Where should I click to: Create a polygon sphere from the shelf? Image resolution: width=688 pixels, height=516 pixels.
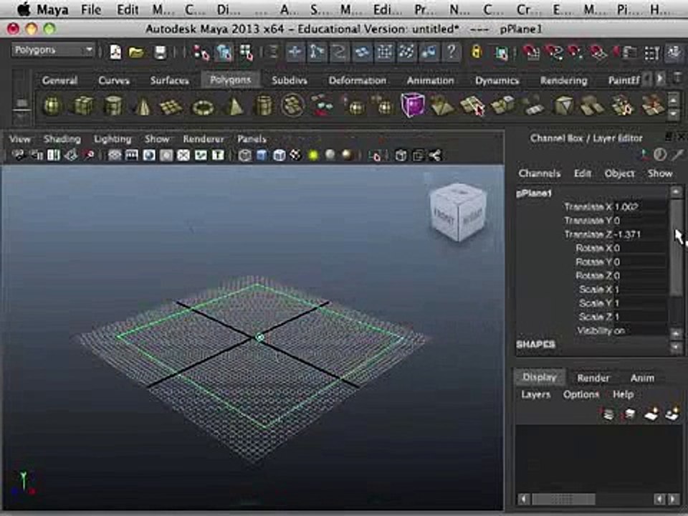52,107
